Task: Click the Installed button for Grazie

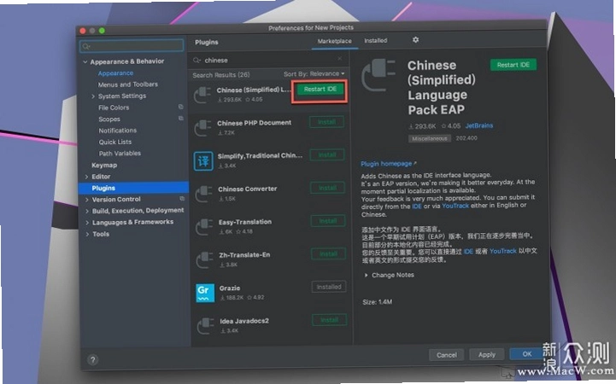Action: point(329,287)
